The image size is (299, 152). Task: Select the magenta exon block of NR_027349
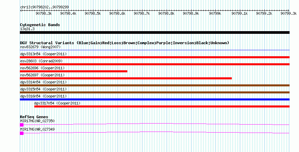pos(22,133)
